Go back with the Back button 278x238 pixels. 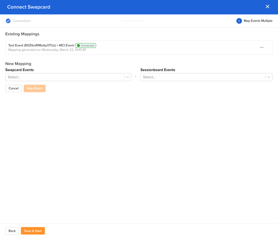click(x=12, y=231)
